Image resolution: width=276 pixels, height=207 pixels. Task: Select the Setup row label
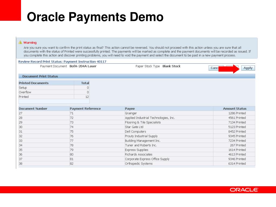23,88
